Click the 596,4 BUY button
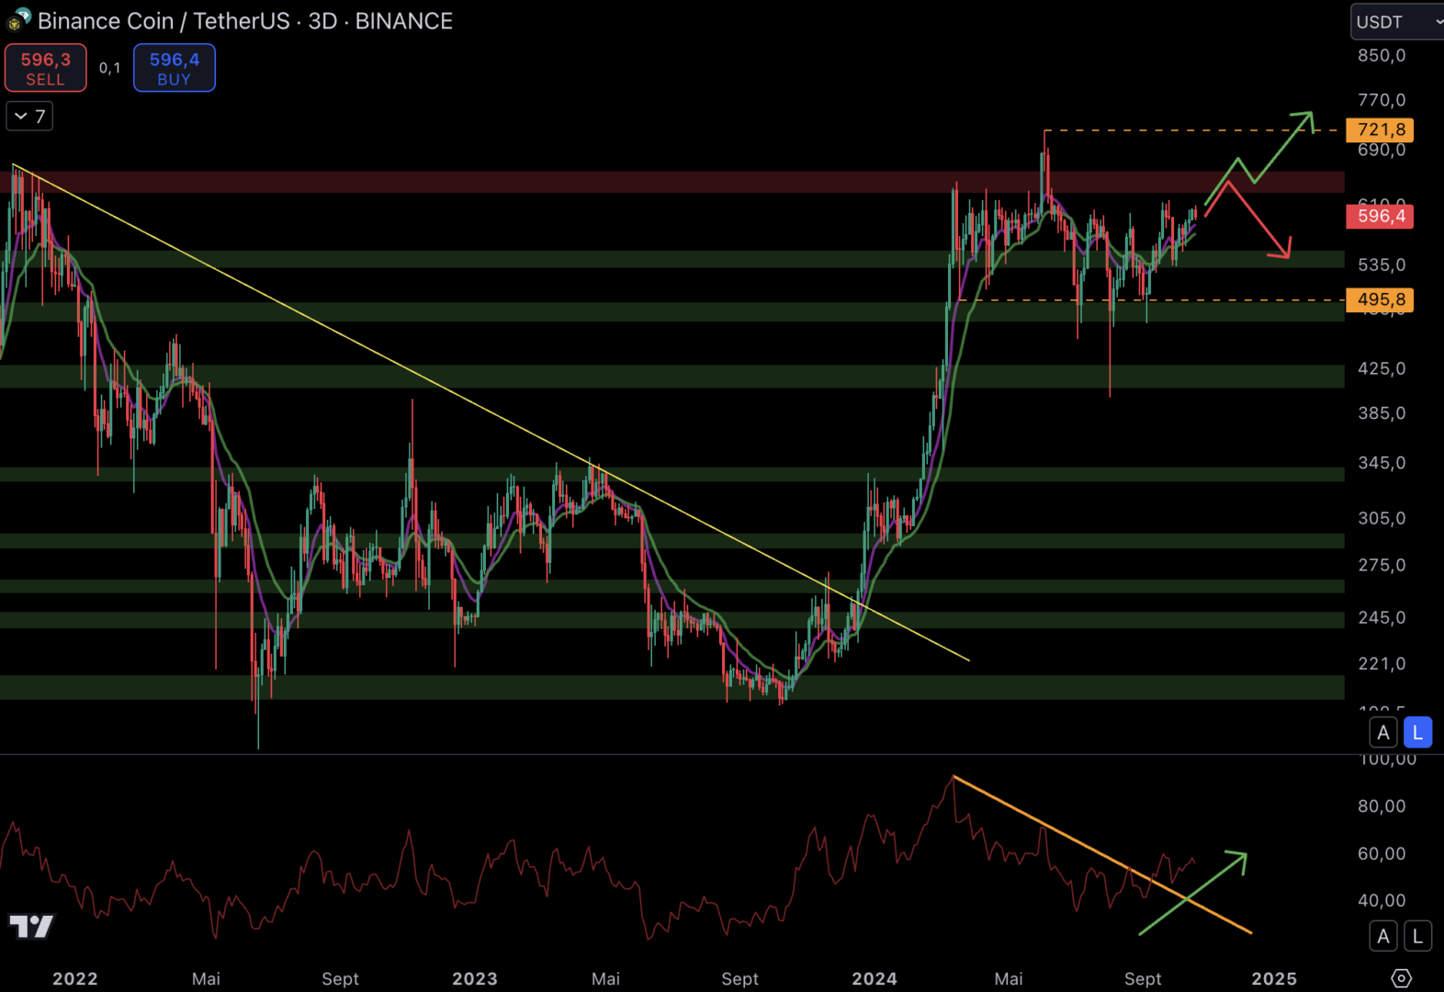1444x992 pixels. click(175, 68)
